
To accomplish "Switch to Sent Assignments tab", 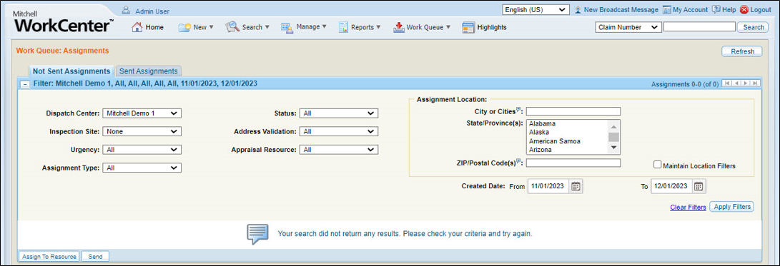I will click(x=148, y=71).
